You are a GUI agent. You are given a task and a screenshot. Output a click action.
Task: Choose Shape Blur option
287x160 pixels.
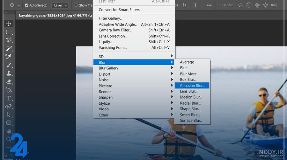192,109
